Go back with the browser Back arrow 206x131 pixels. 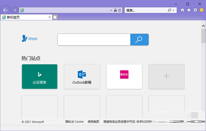point(5,10)
